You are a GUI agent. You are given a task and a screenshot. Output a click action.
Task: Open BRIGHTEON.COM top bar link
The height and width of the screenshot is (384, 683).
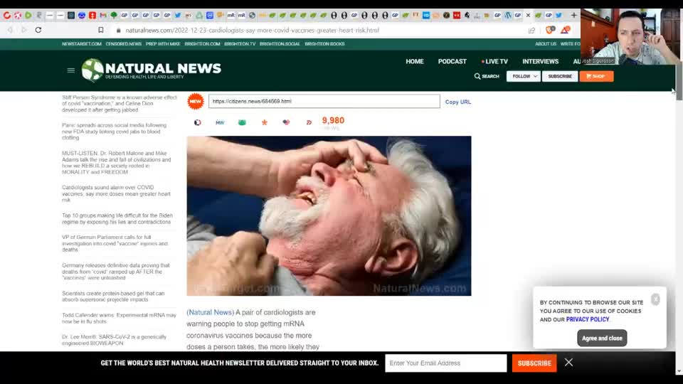click(202, 44)
